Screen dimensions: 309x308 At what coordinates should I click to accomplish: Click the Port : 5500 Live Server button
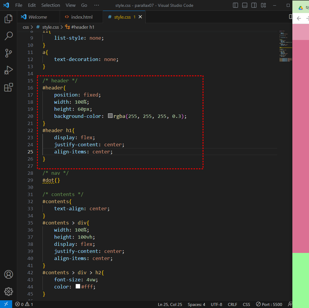[x=269, y=304]
